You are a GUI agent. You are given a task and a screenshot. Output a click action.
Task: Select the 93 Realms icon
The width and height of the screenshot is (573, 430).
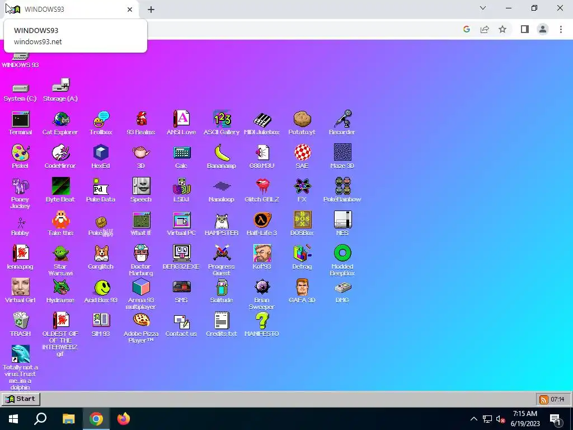click(x=141, y=119)
